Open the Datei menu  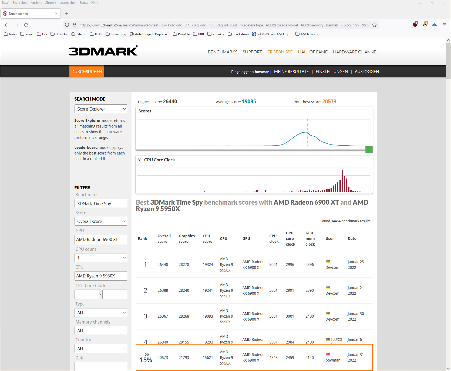click(x=5, y=3)
